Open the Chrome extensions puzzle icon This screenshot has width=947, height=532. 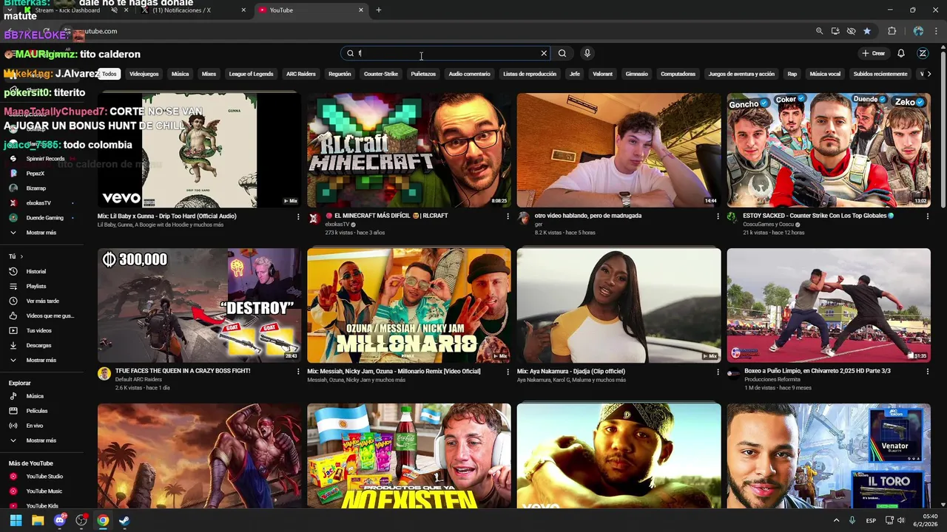point(892,31)
